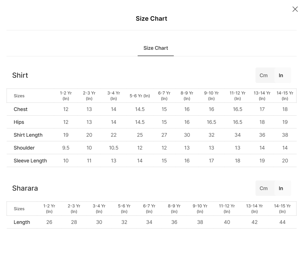The height and width of the screenshot is (258, 302).
Task: Select In units for Sharara table
Action: pyautogui.click(x=281, y=188)
